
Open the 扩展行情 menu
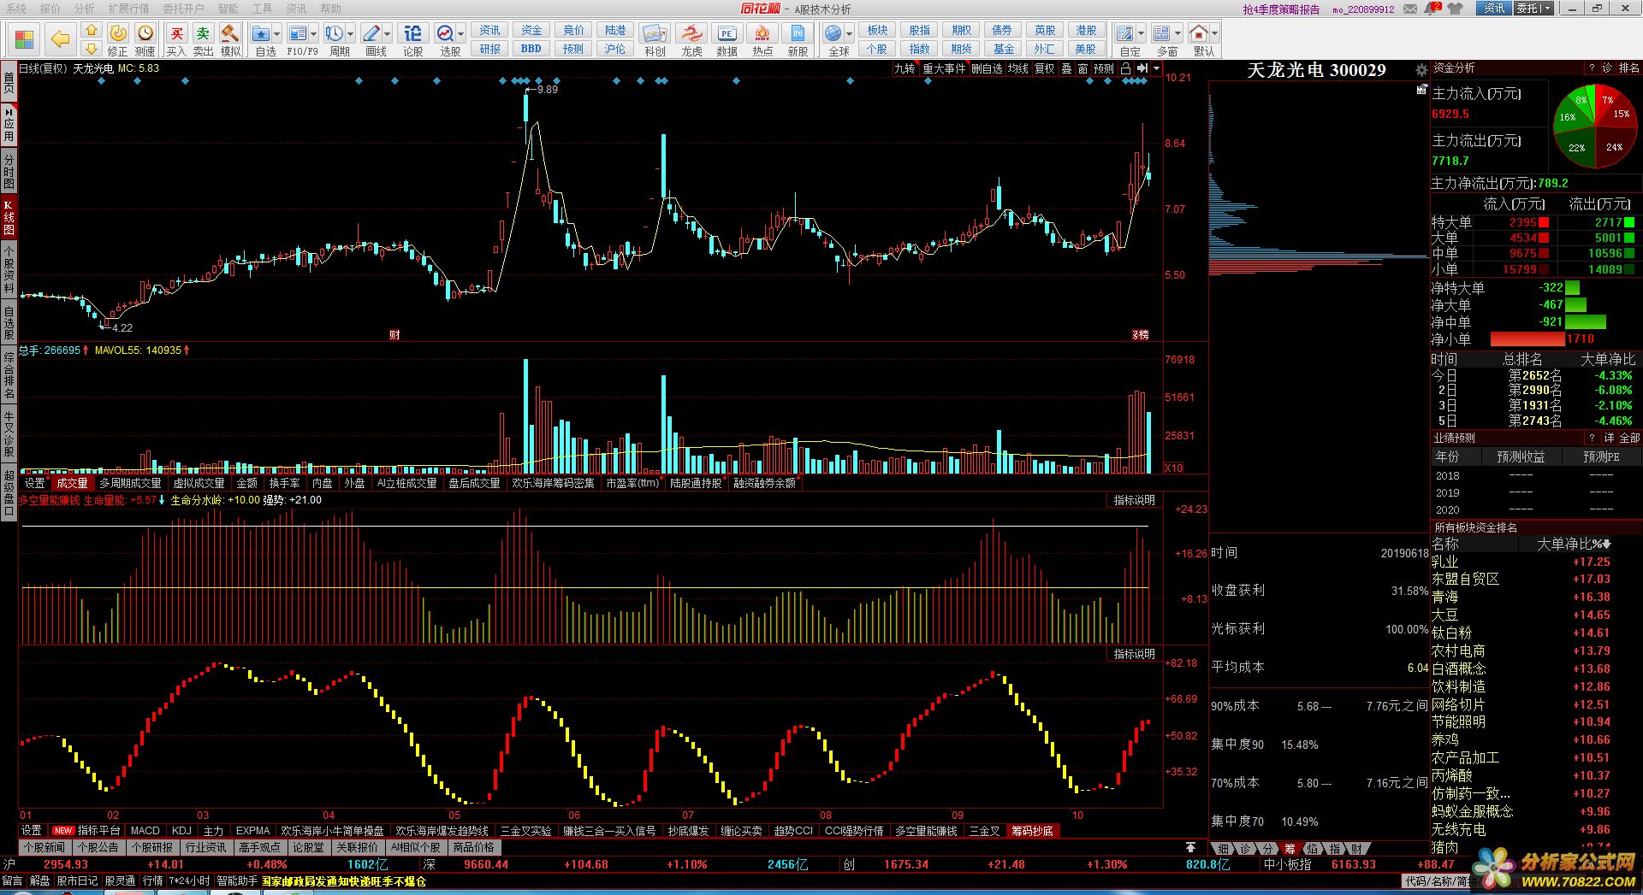[x=128, y=9]
